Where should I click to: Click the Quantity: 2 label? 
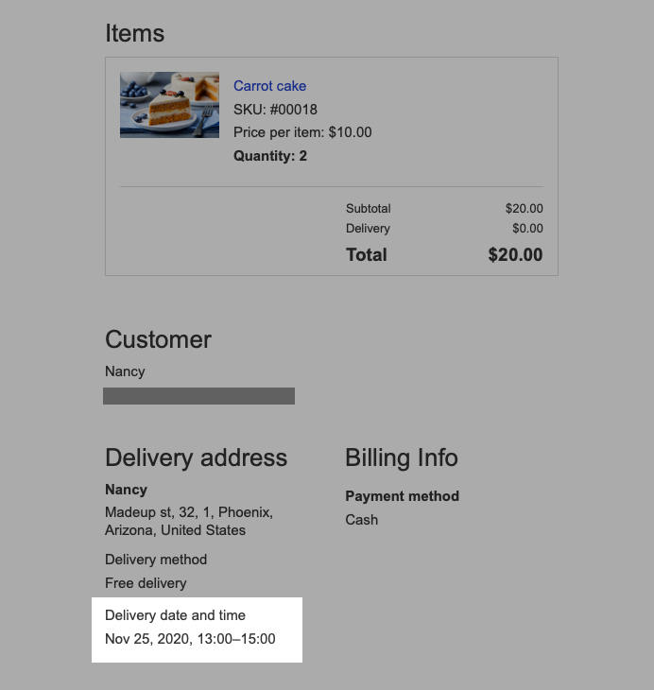point(269,156)
